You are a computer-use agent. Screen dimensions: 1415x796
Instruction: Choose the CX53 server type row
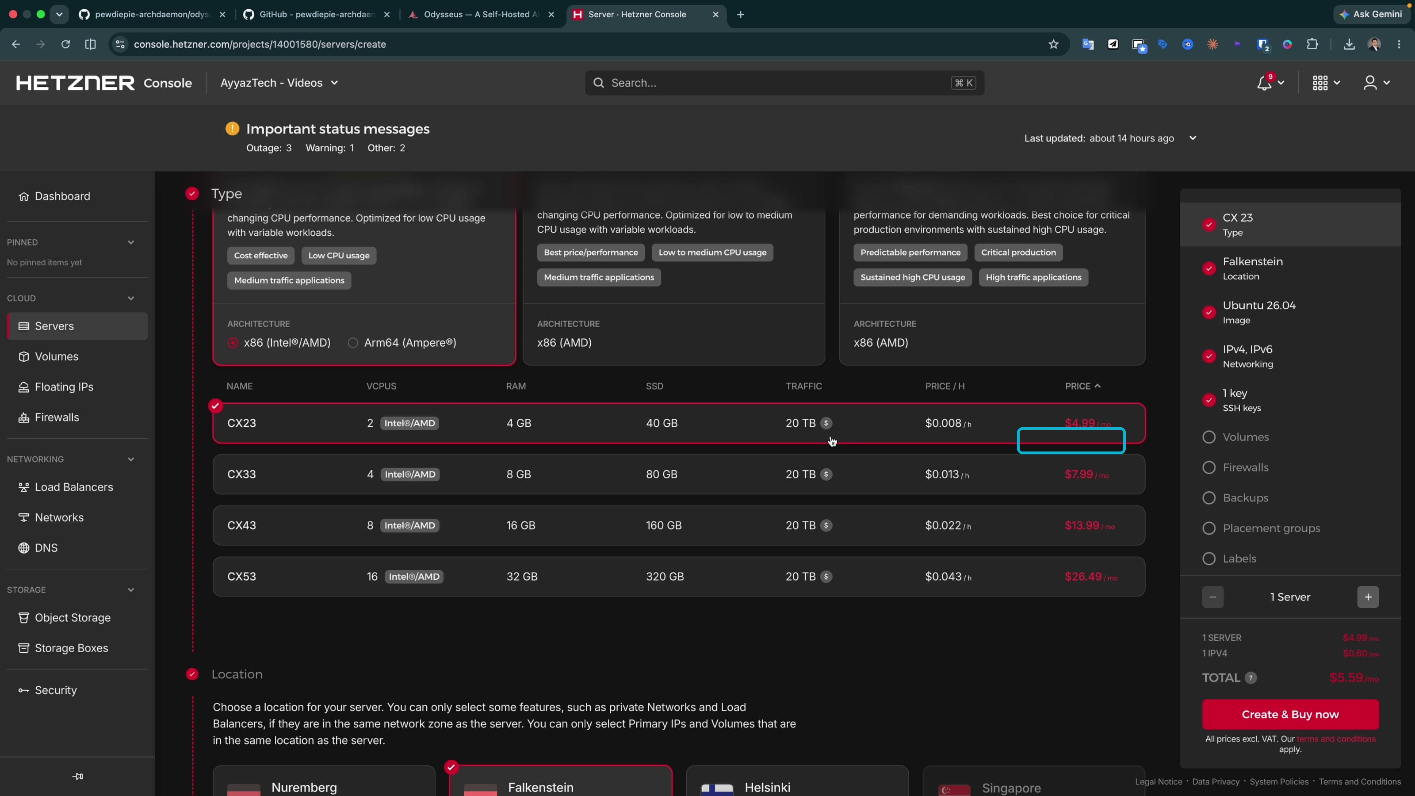tap(679, 576)
